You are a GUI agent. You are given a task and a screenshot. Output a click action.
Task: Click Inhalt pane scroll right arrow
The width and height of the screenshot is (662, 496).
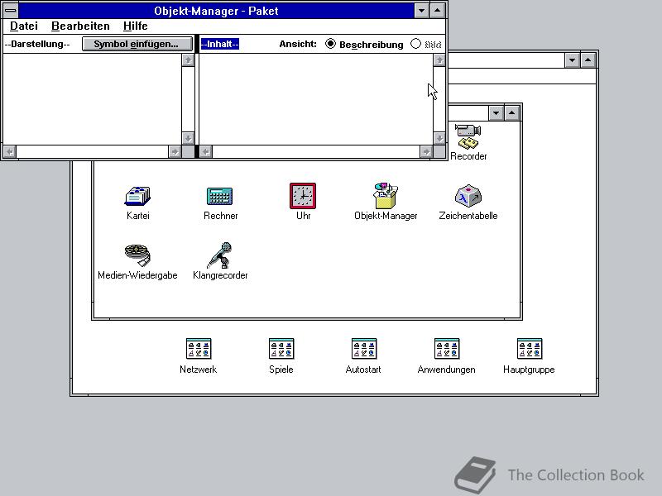pos(426,151)
